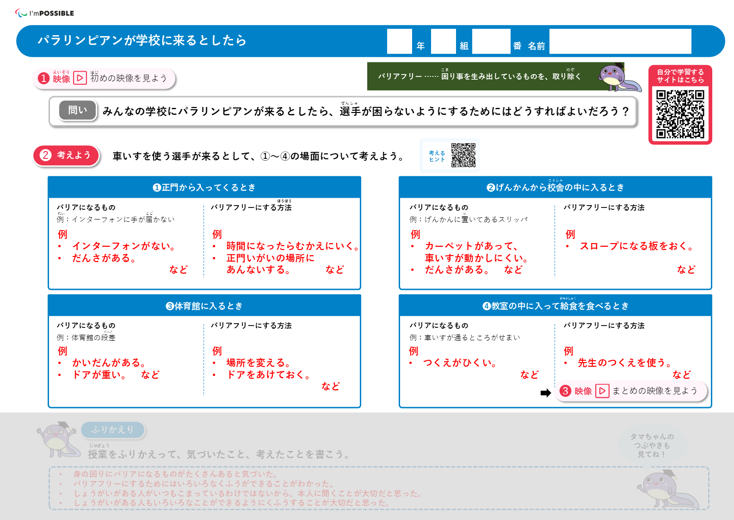
Task: Select the ❶正門から入ってくるとき section header
Action: 204,188
